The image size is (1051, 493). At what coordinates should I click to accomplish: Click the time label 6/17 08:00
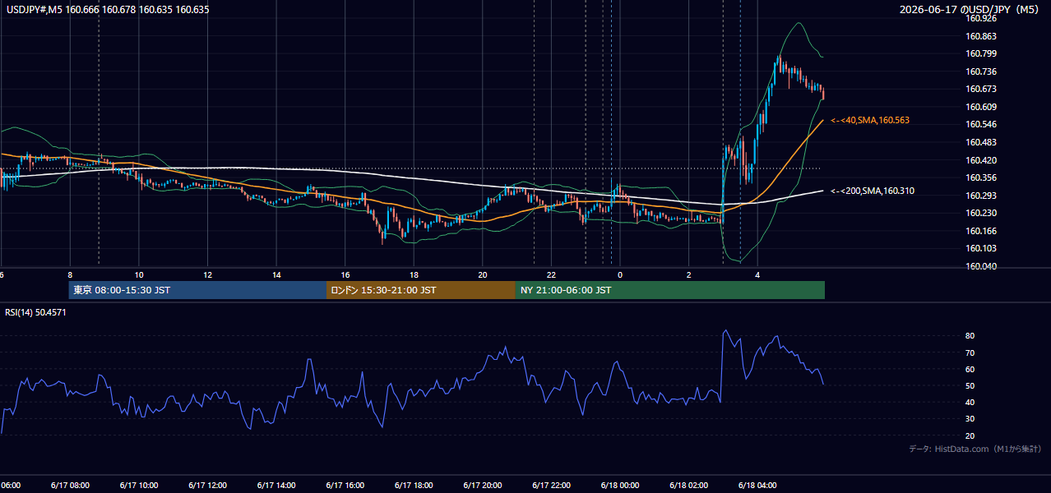tap(70, 486)
